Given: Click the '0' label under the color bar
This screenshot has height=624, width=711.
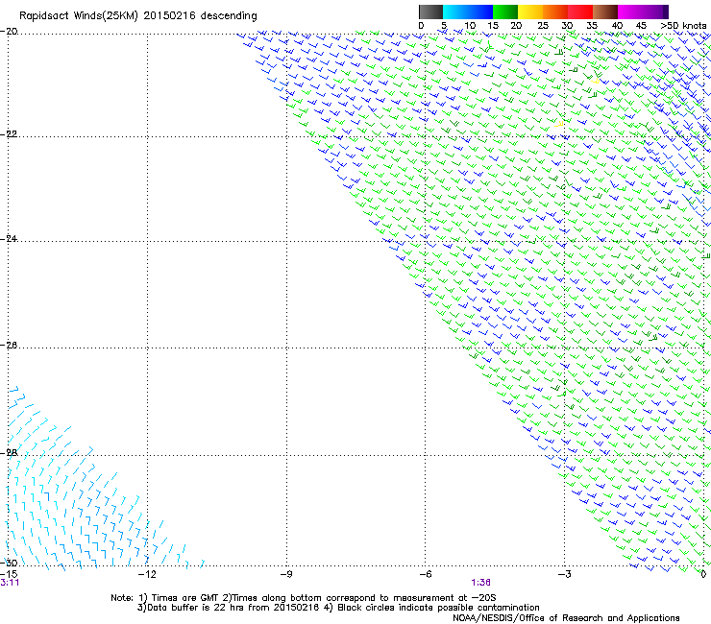Looking at the screenshot, I should coord(421,26).
